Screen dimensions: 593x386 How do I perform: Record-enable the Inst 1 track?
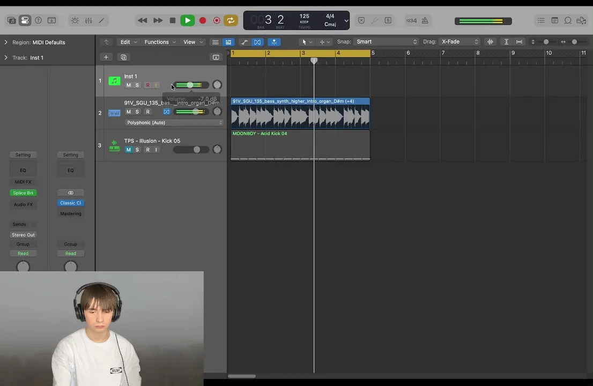pos(148,85)
